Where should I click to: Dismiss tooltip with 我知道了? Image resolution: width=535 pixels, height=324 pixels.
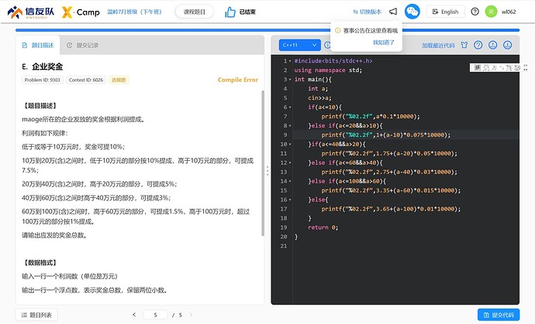coord(384,43)
